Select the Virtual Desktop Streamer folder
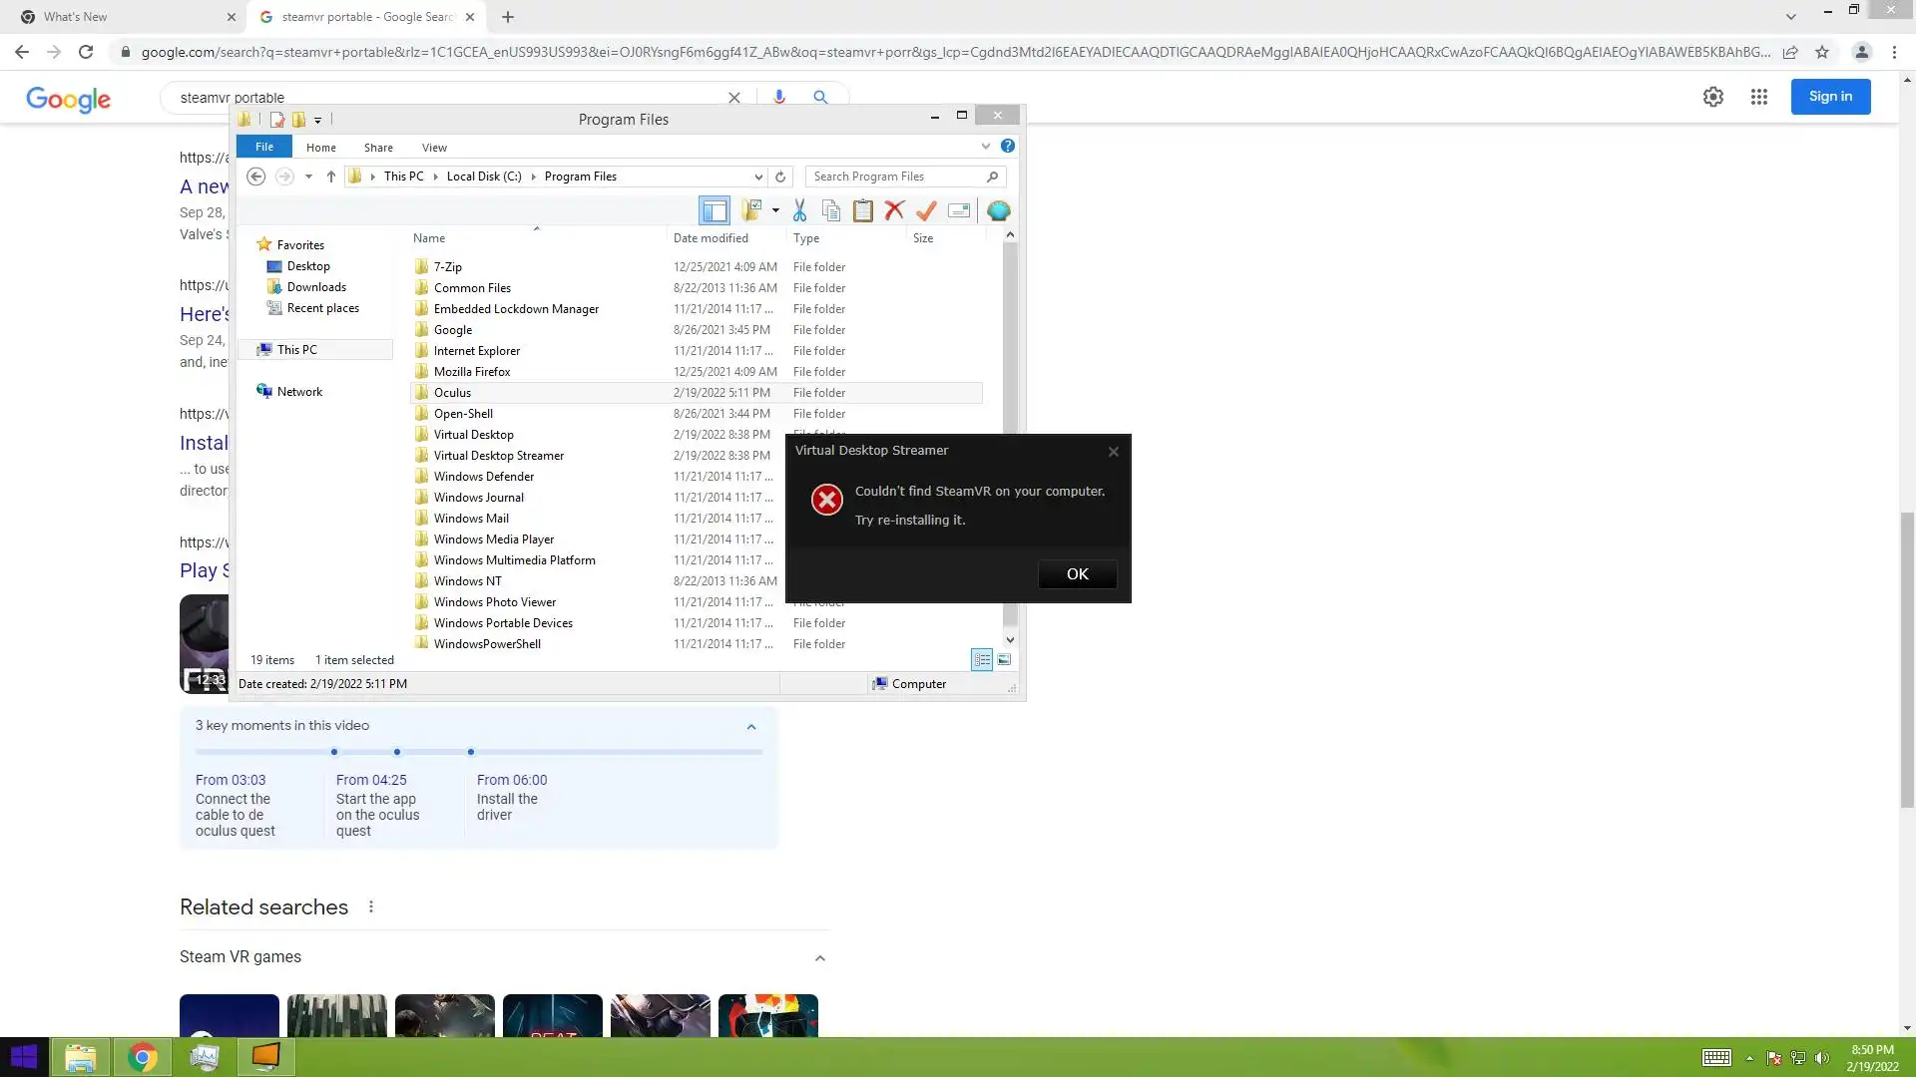The height and width of the screenshot is (1077, 1916). point(498,456)
